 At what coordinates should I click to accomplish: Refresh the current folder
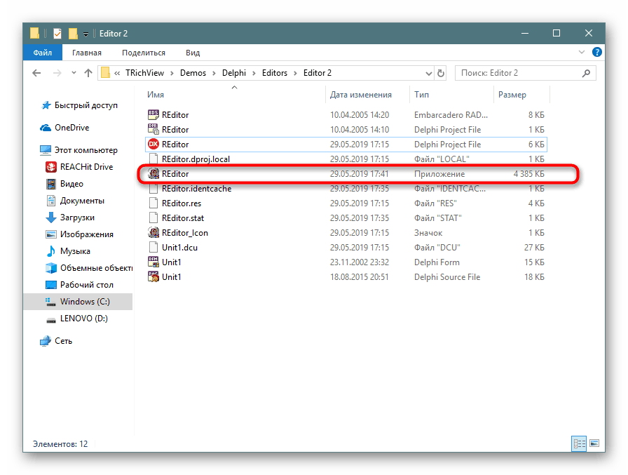pos(441,74)
